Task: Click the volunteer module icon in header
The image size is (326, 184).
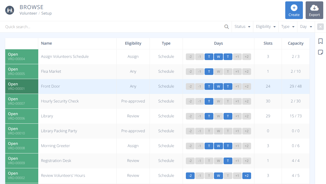Action: point(10,10)
